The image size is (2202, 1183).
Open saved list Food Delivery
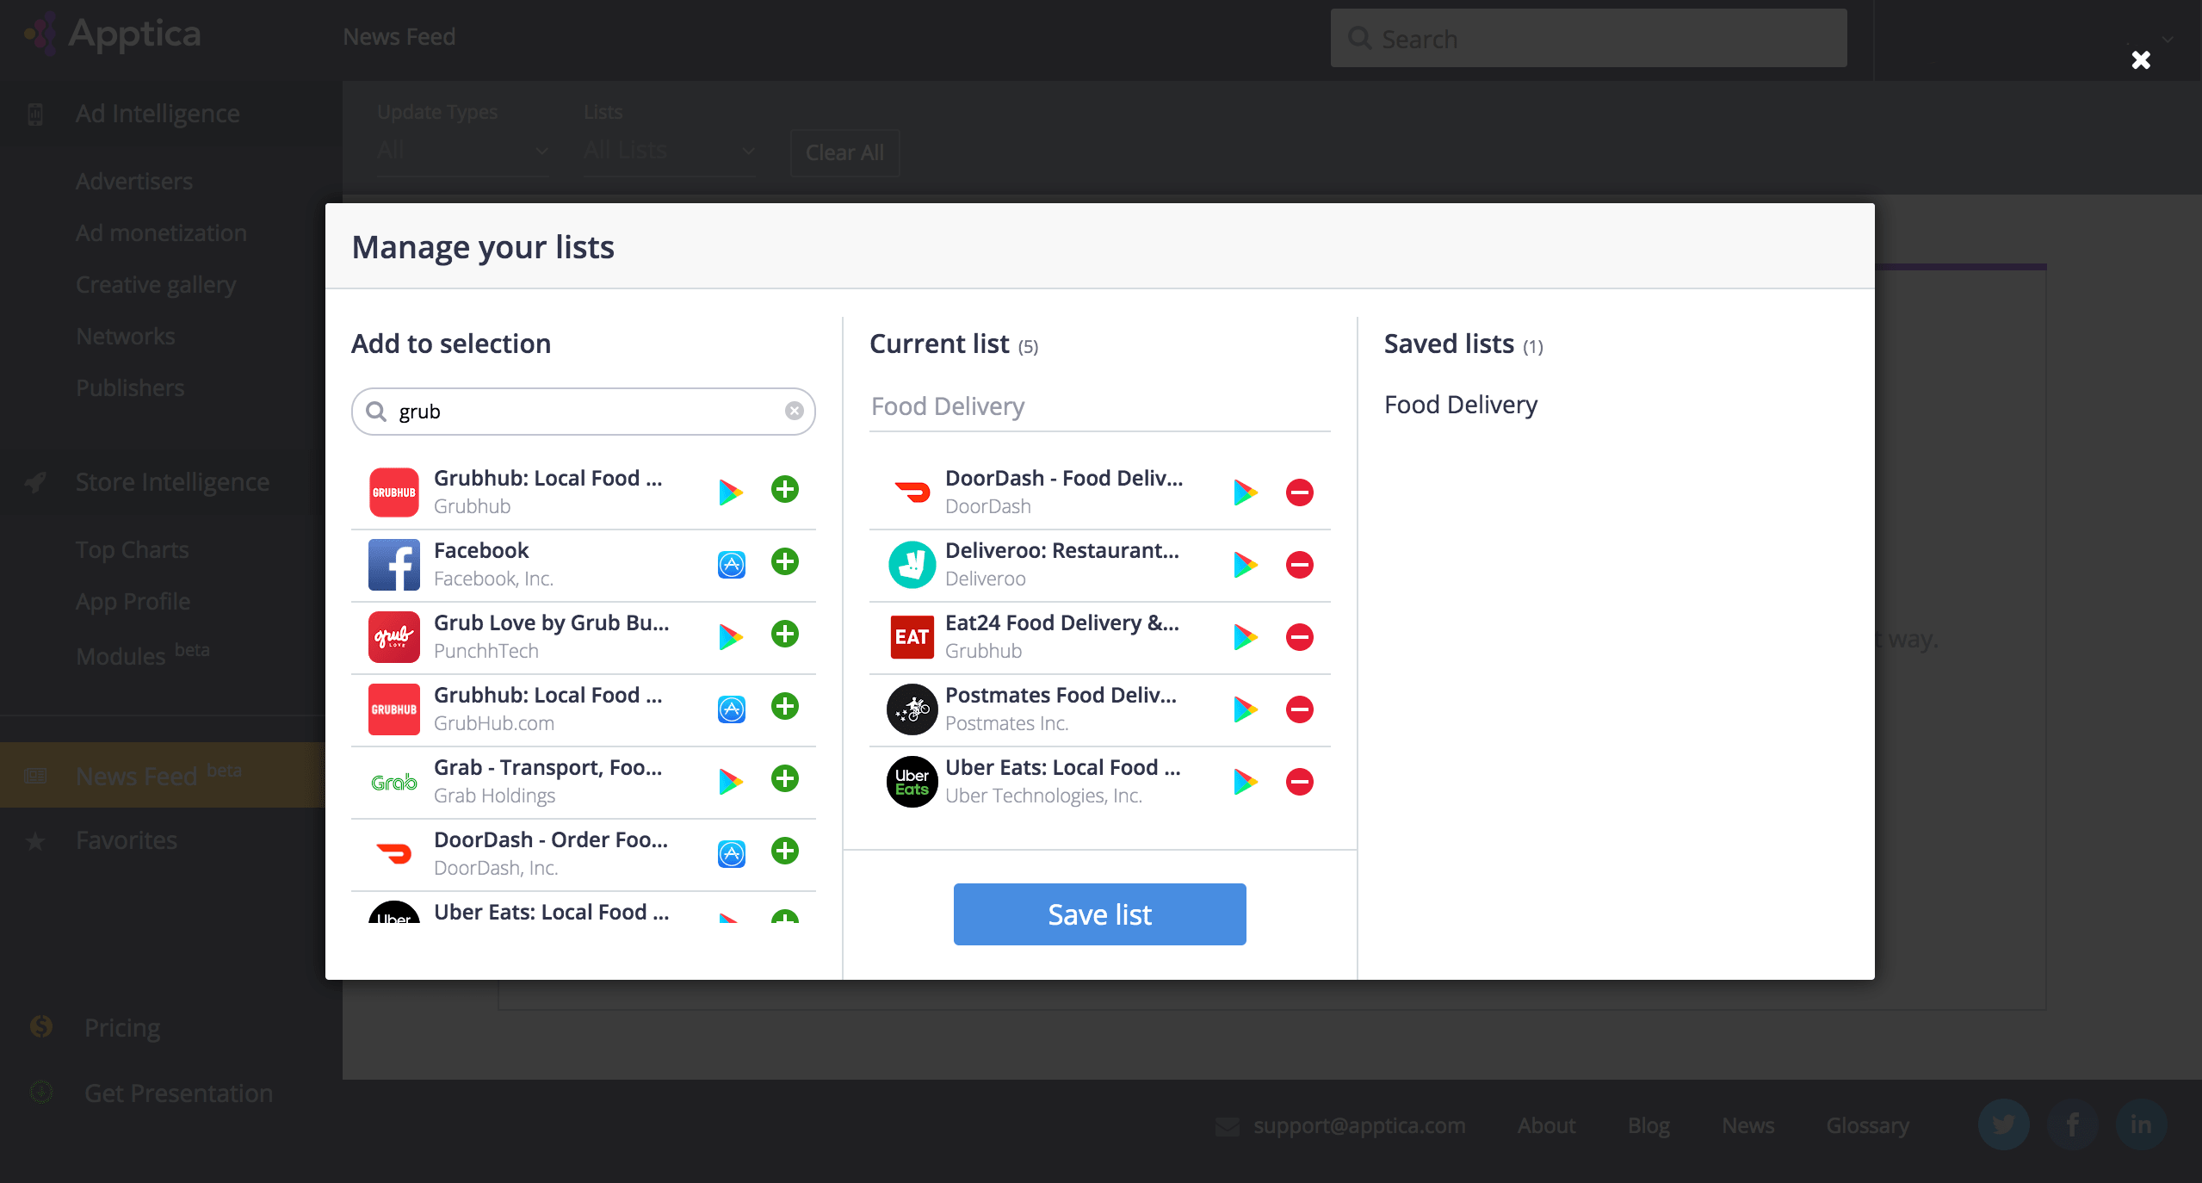coord(1460,405)
